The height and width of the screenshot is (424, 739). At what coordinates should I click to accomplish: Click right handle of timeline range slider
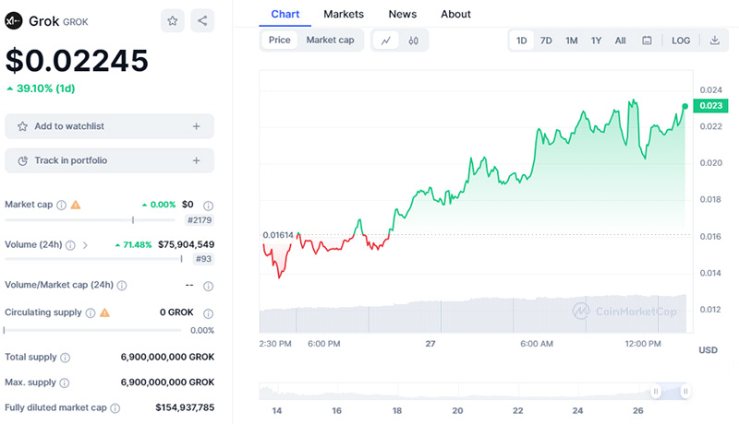pyautogui.click(x=685, y=392)
